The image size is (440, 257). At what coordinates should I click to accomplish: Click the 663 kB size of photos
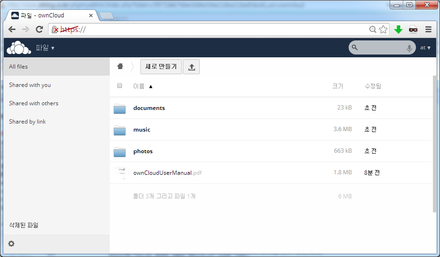tap(342, 151)
